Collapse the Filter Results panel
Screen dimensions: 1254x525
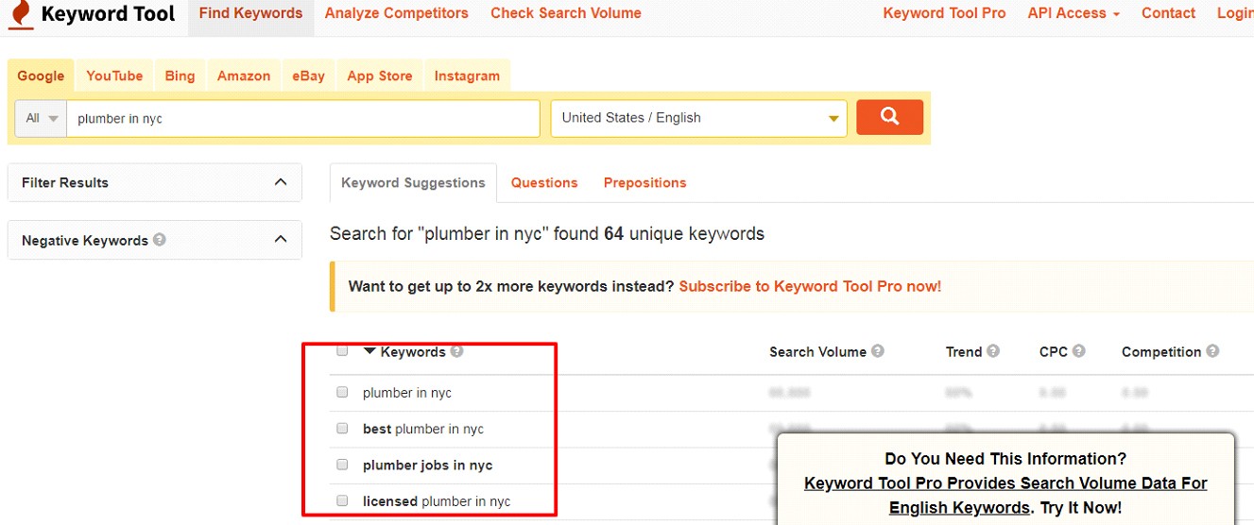tap(281, 182)
